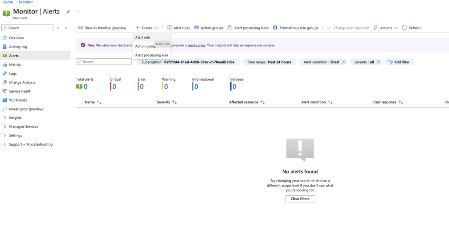Go to Home breadcrumb

click(x=7, y=2)
